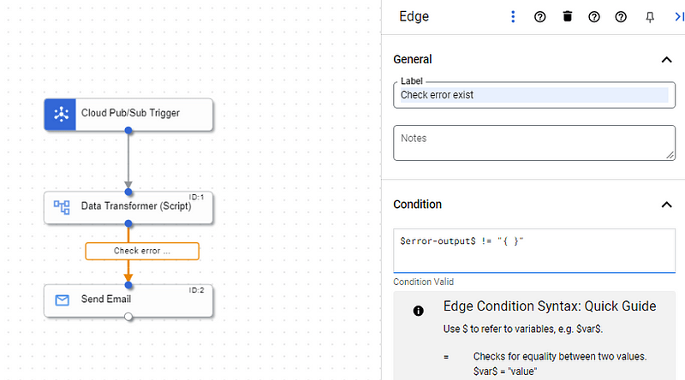Pin the Edge properties panel
Screen dimensions: 685x380
pos(650,16)
